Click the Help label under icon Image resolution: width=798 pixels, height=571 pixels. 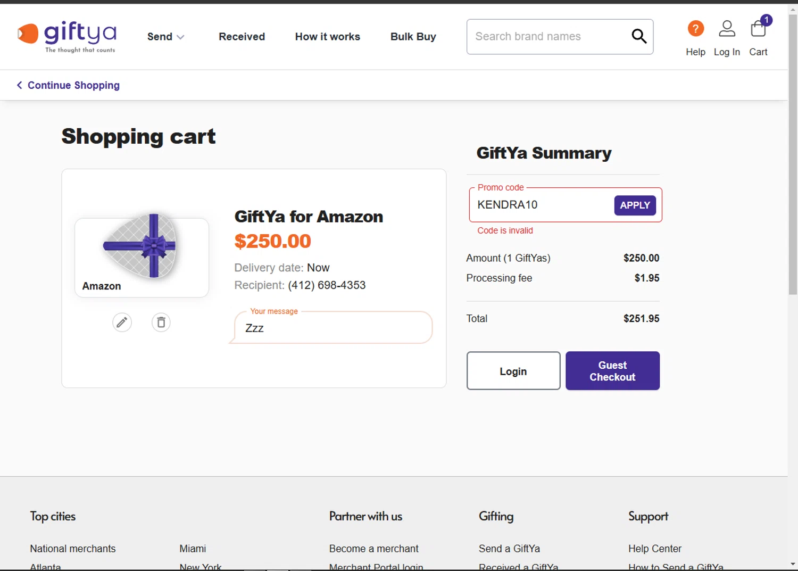point(695,52)
